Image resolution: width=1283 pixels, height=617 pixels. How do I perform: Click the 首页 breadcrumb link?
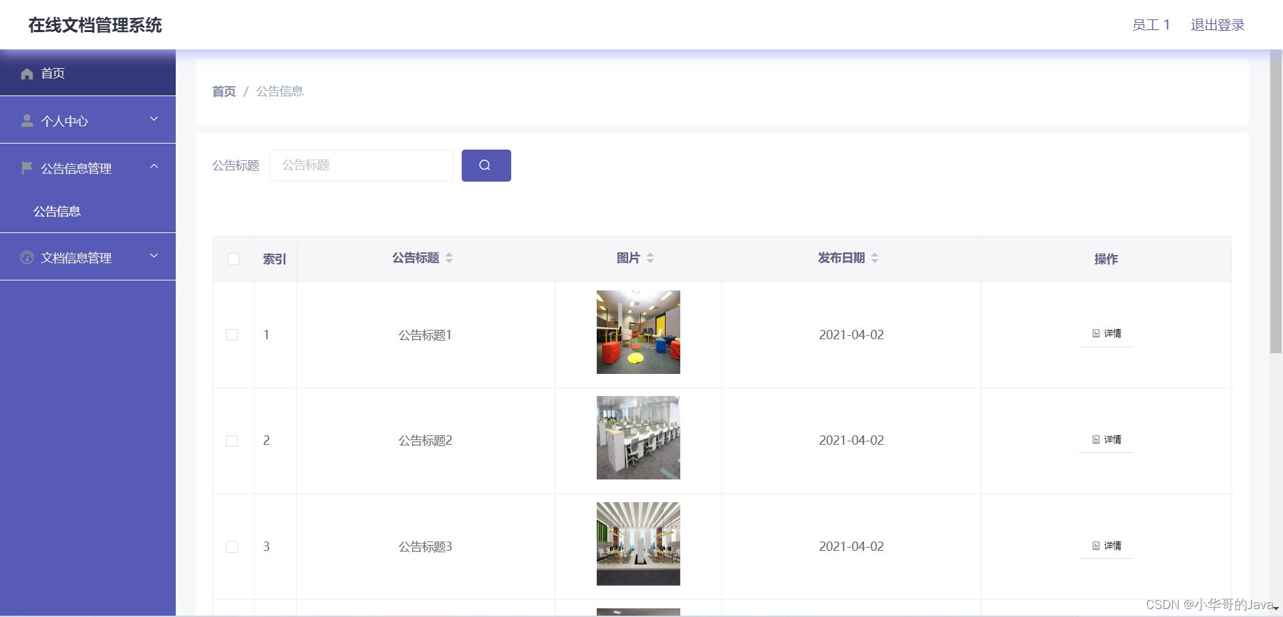[224, 91]
